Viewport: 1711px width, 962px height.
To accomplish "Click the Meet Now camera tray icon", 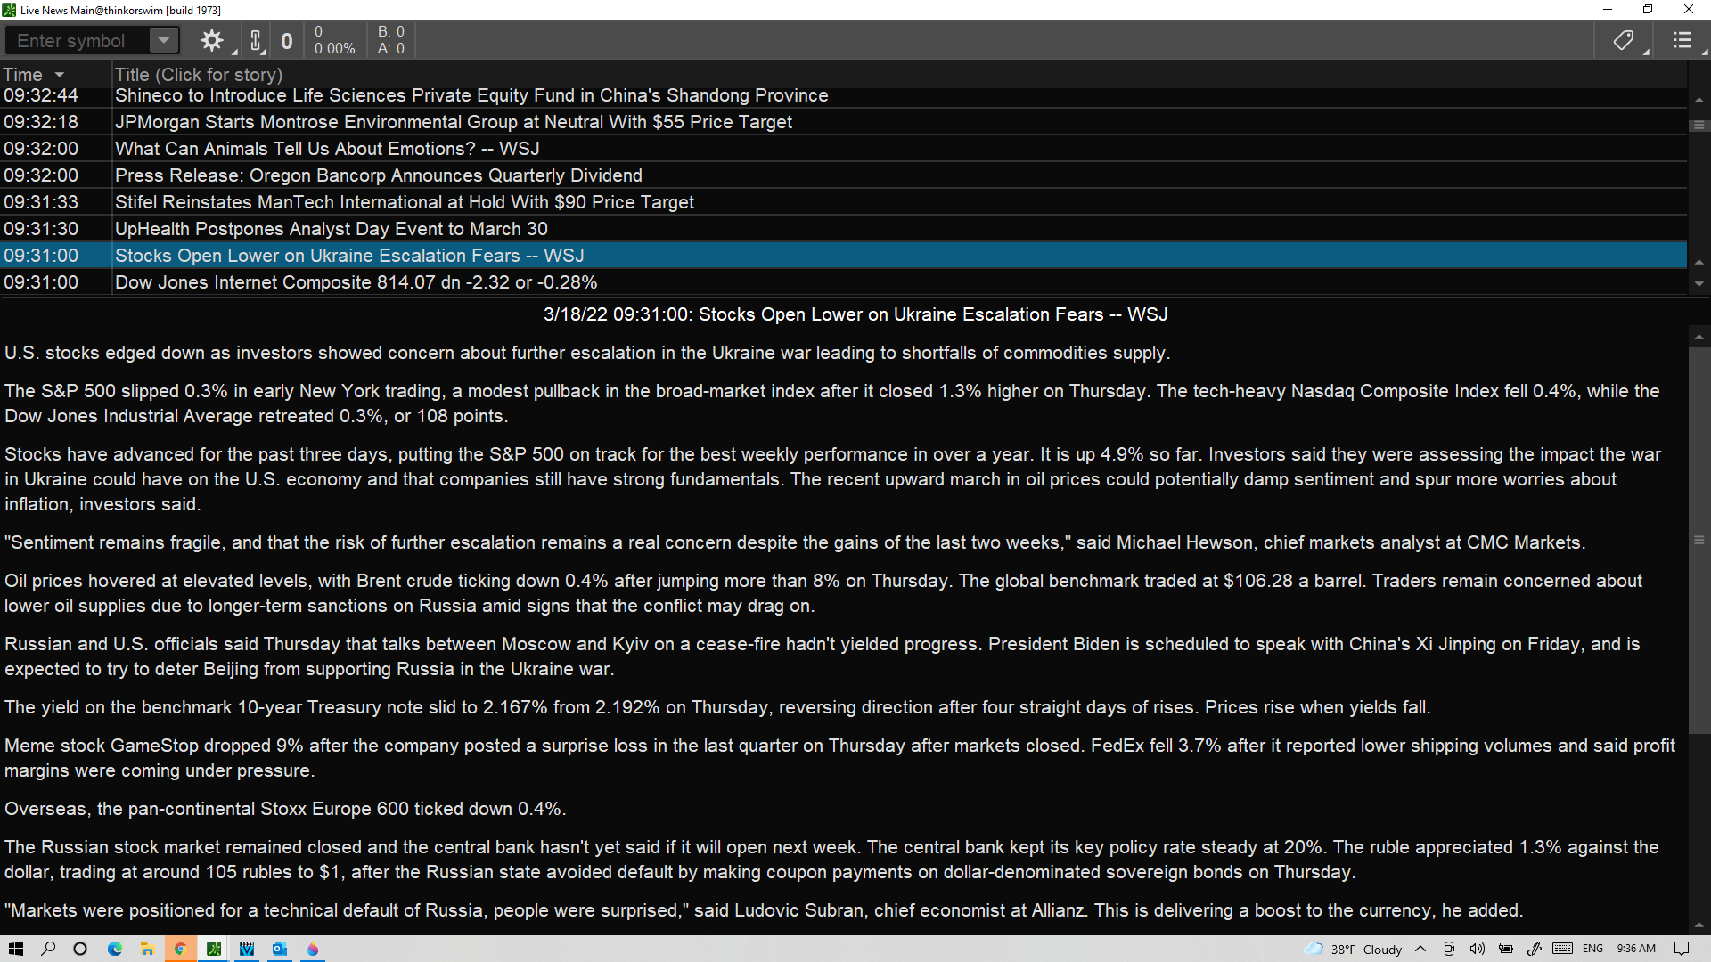I will tap(1449, 949).
